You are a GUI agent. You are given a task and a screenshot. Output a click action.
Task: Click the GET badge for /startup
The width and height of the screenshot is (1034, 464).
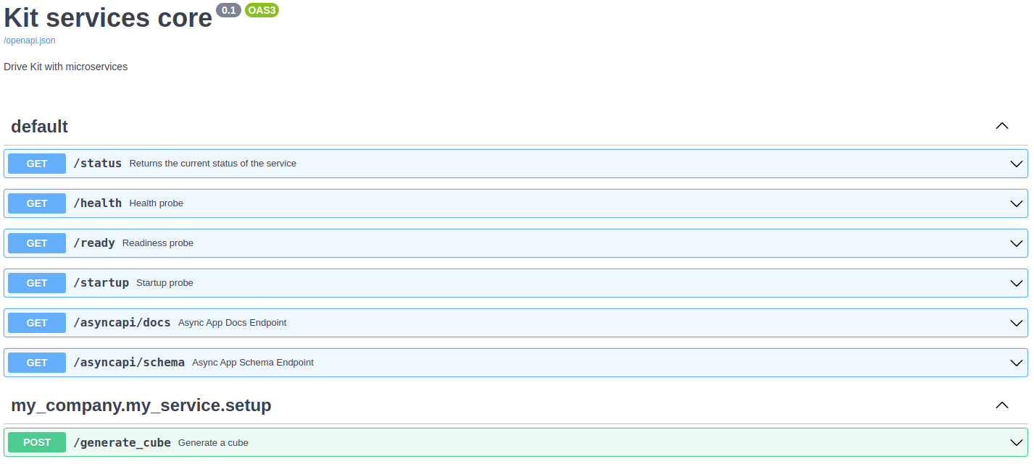coord(37,283)
